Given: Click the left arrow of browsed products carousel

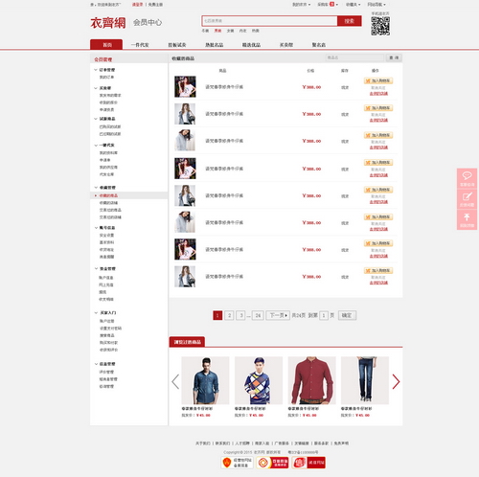Looking at the screenshot, I should (175, 381).
